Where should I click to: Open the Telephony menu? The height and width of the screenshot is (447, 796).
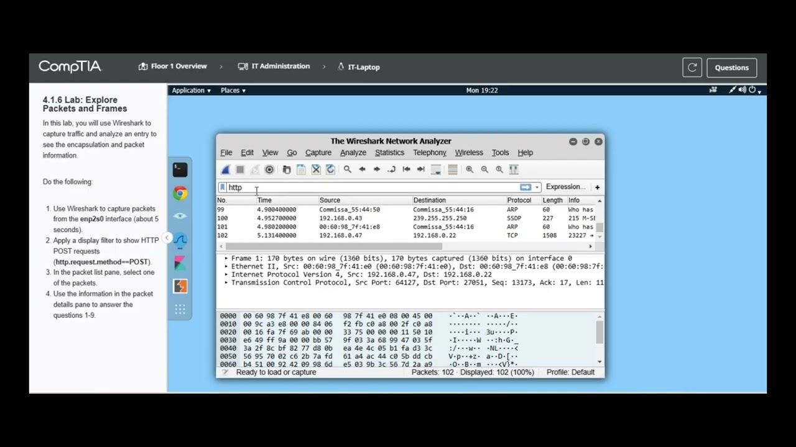(430, 153)
